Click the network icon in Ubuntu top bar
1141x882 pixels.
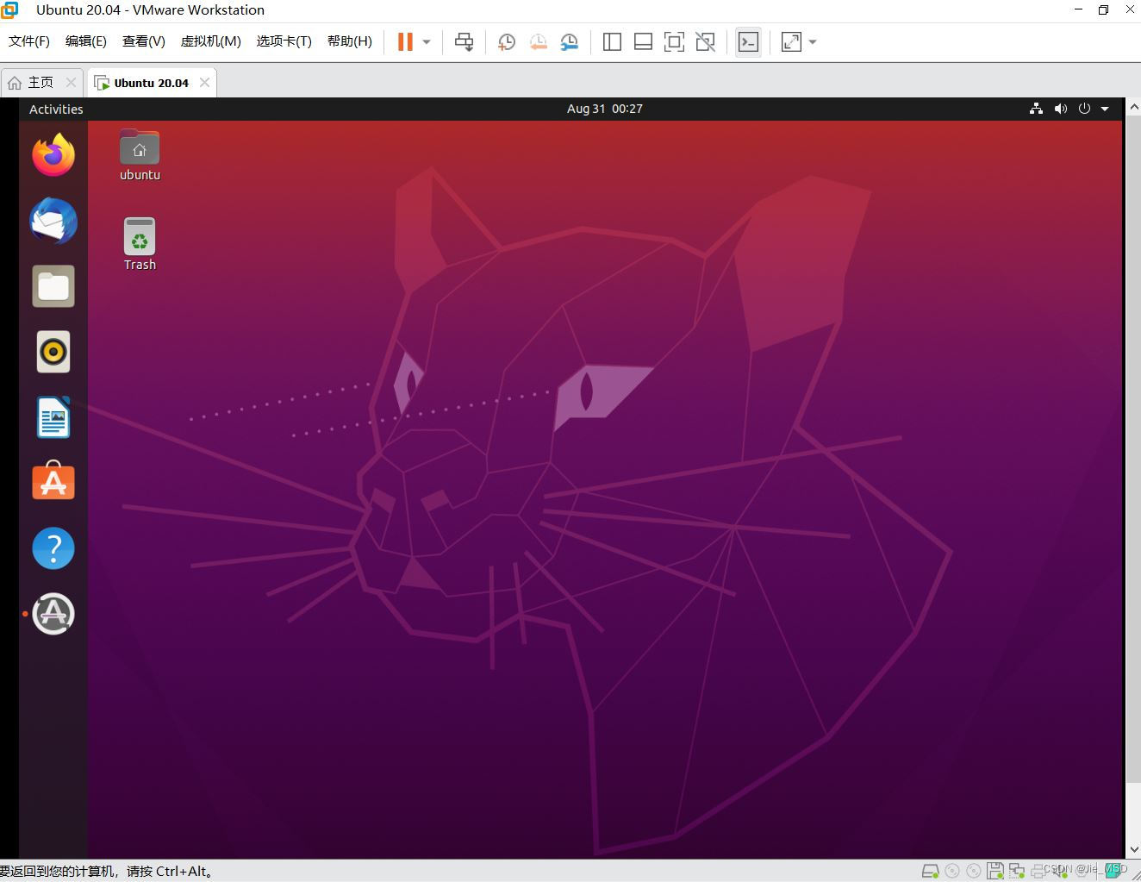[x=1036, y=109]
